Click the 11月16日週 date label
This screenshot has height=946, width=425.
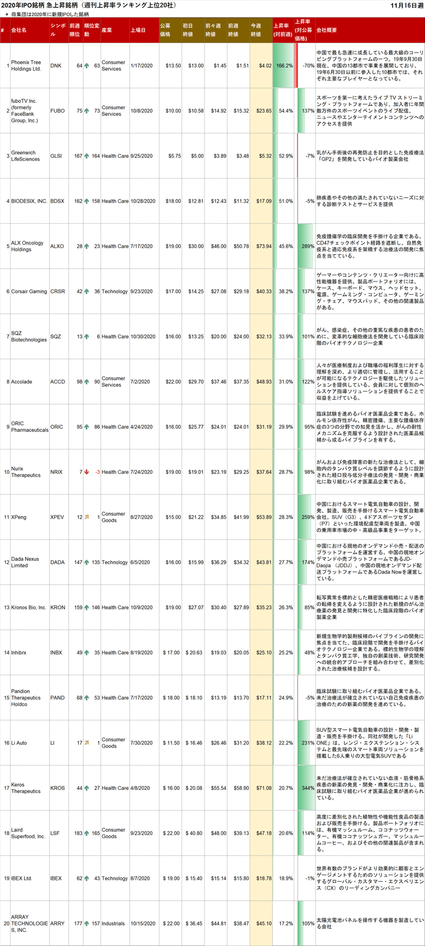[x=406, y=5]
